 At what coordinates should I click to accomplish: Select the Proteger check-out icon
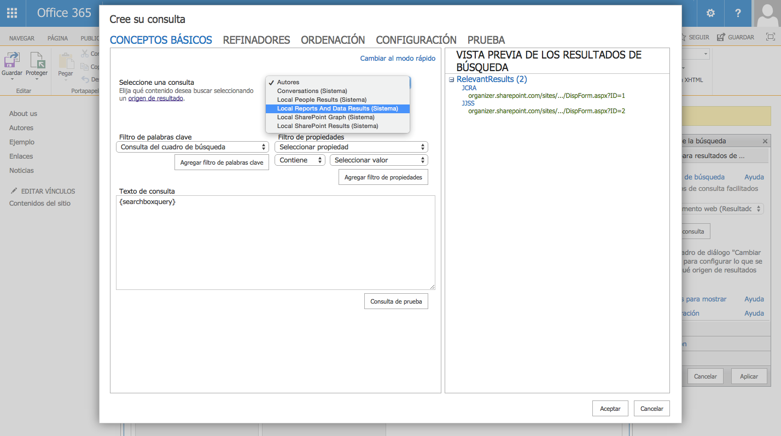click(x=38, y=60)
